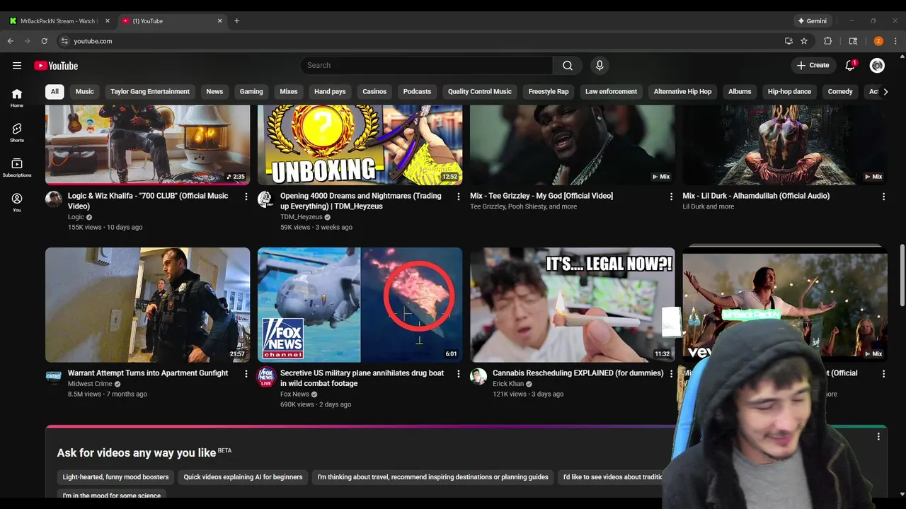
Task: Open TDM_Heyzeus channel avatar
Action: coord(265,199)
